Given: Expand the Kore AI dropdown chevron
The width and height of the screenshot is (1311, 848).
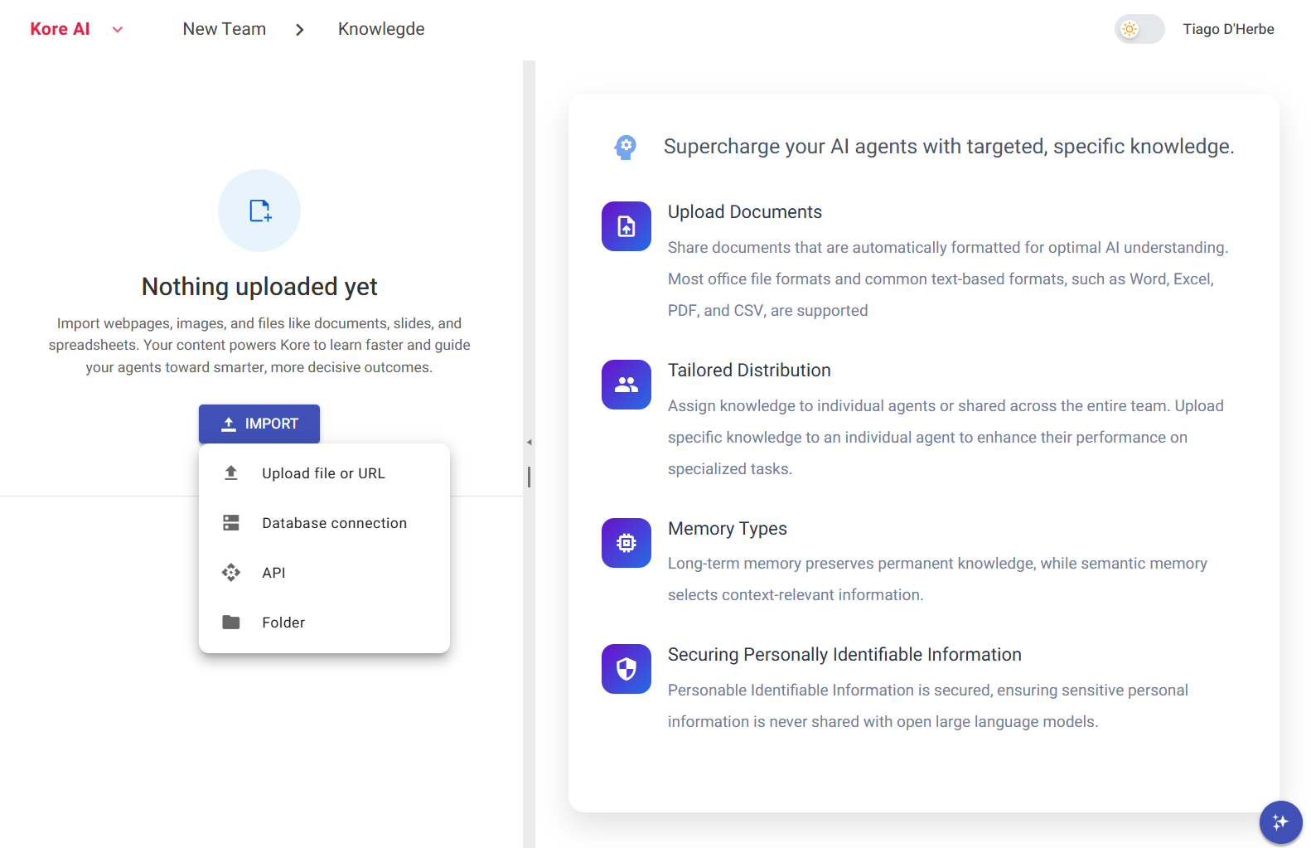Looking at the screenshot, I should coord(118,30).
